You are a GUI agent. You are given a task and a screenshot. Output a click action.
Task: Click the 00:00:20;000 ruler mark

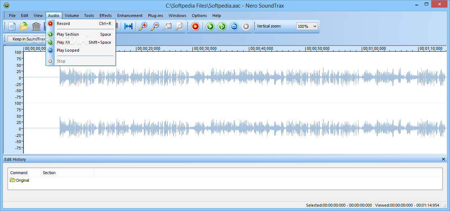[x=149, y=48]
